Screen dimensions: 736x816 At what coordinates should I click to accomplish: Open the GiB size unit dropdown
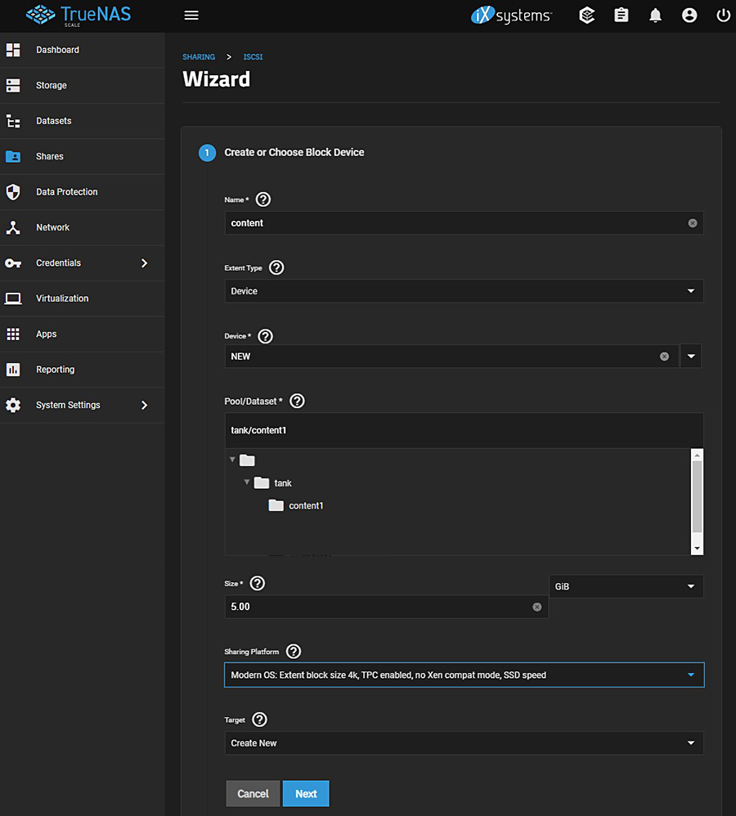pos(626,586)
